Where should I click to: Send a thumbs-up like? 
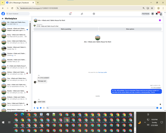161,108
